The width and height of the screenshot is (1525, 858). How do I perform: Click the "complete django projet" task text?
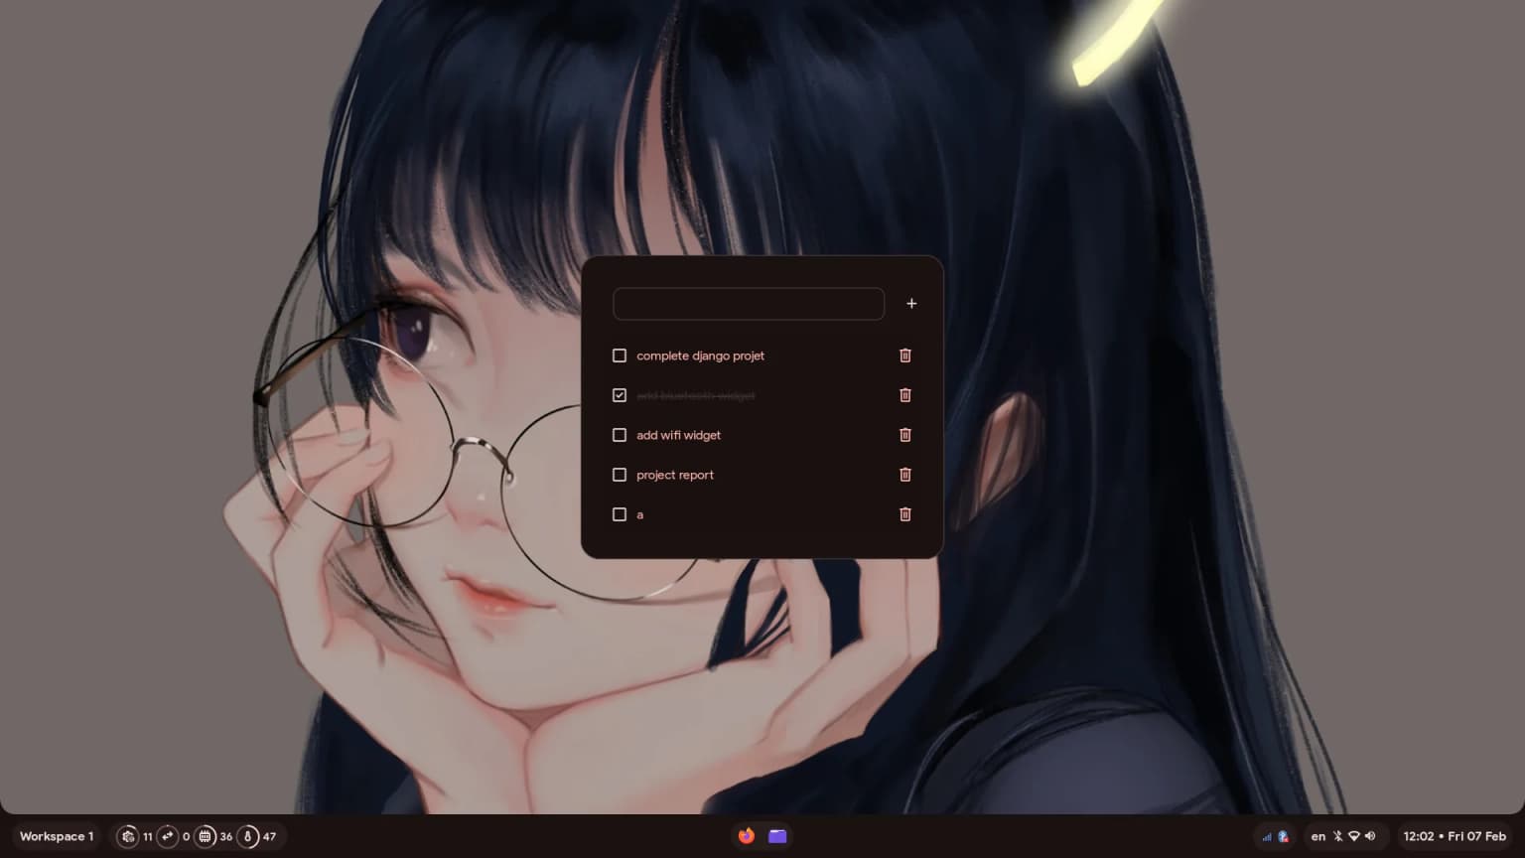coord(700,356)
